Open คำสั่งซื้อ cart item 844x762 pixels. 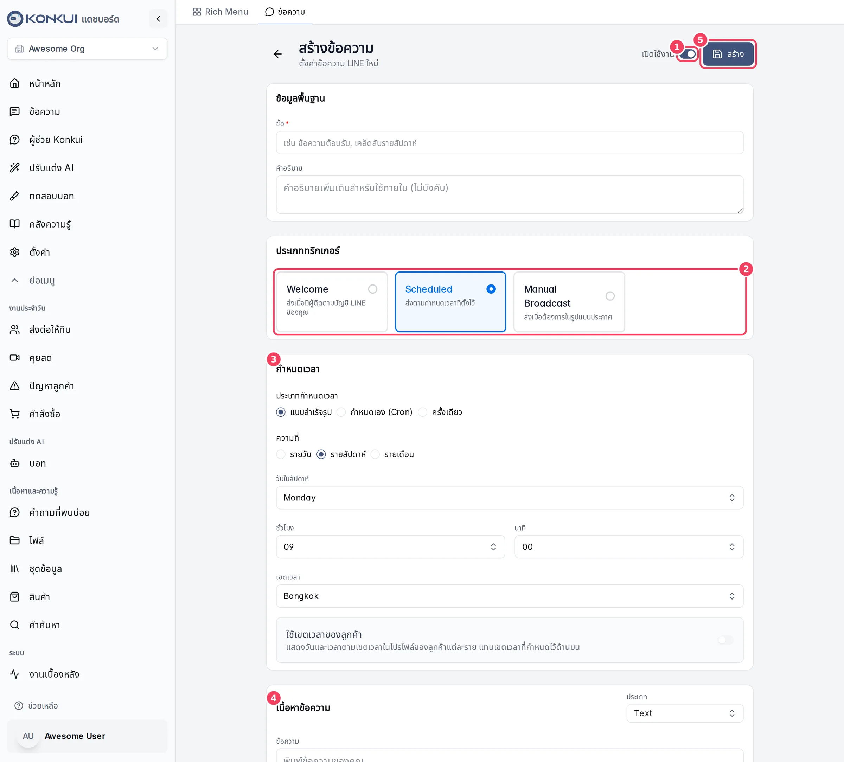87,414
